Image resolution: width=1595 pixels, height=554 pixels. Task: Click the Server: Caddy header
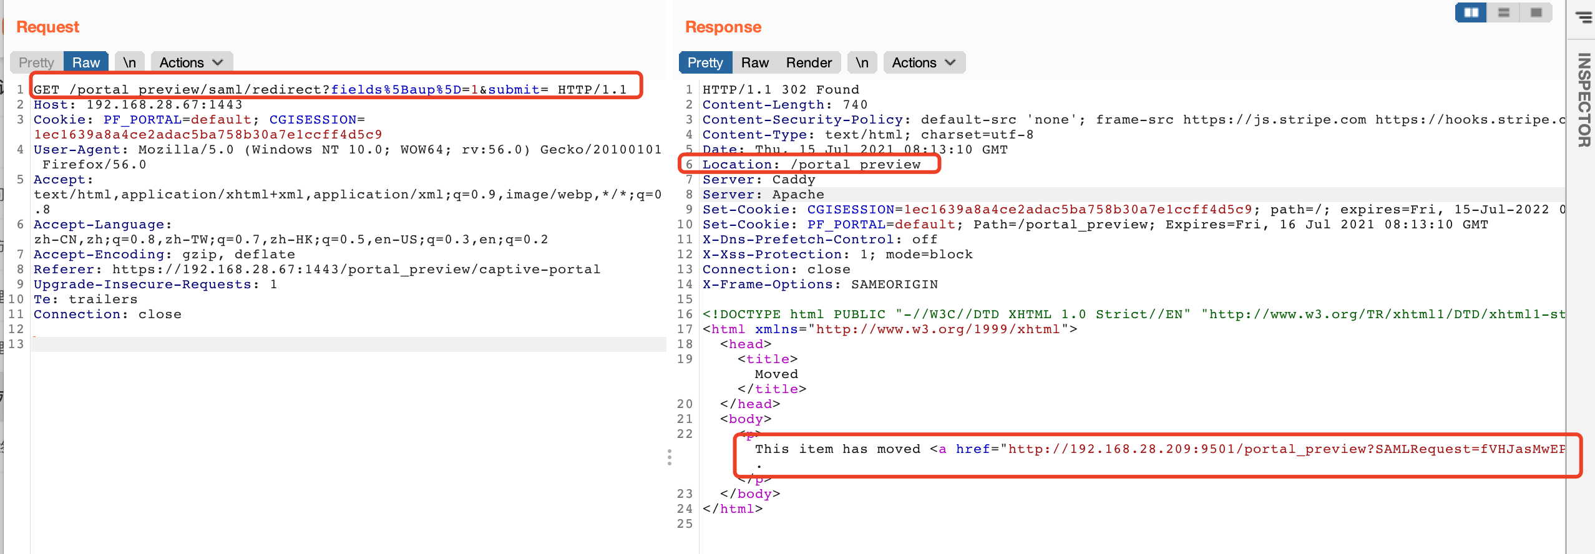[x=759, y=180]
